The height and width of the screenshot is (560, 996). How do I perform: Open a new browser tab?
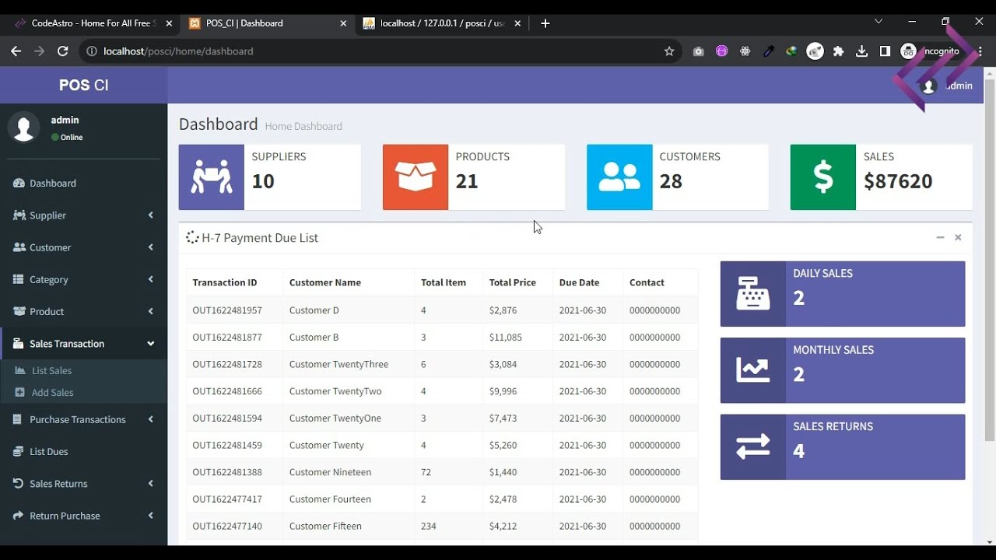pos(545,23)
